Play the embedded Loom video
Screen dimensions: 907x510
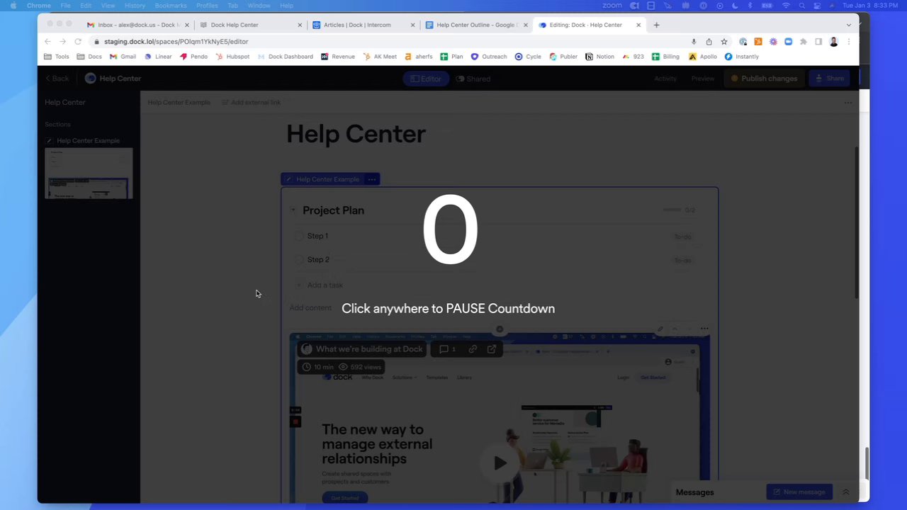(x=500, y=463)
